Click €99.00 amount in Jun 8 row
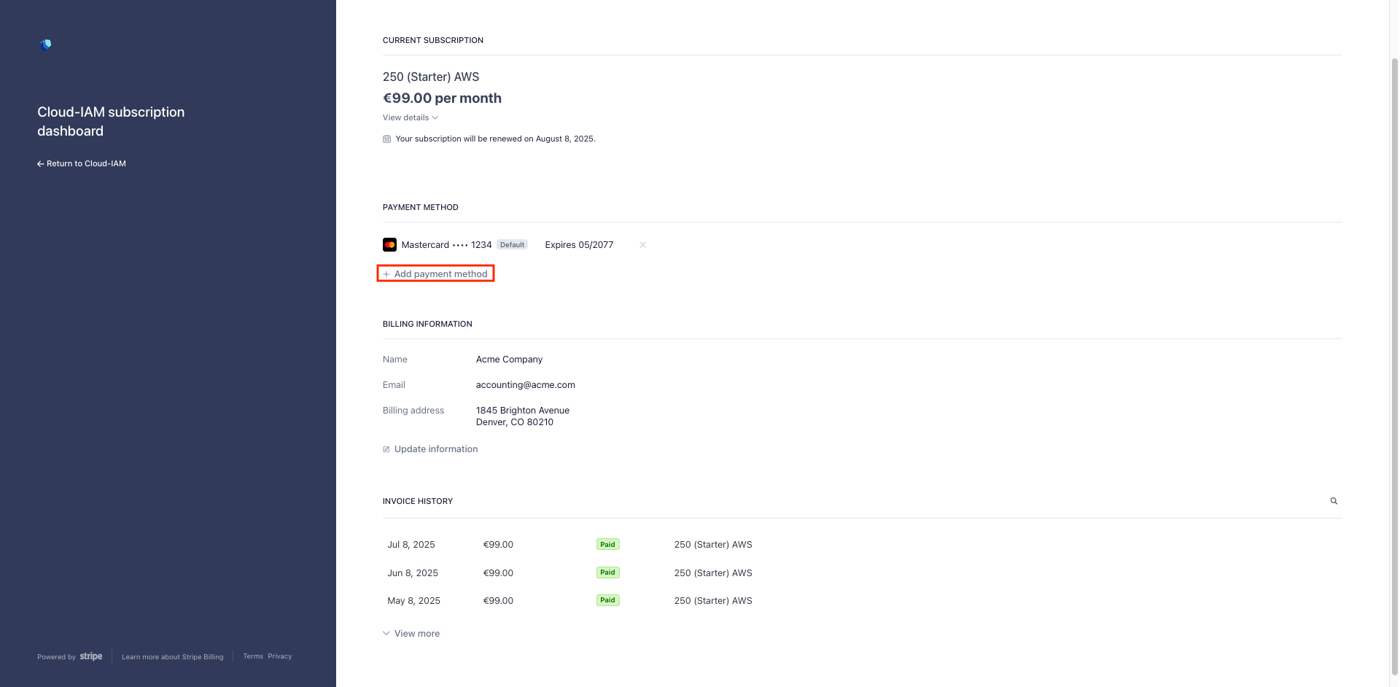 pos(498,573)
